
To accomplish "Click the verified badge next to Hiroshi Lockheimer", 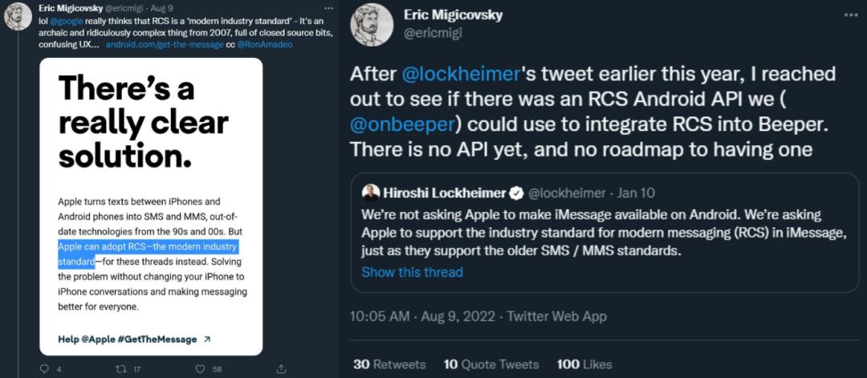I will pos(518,193).
